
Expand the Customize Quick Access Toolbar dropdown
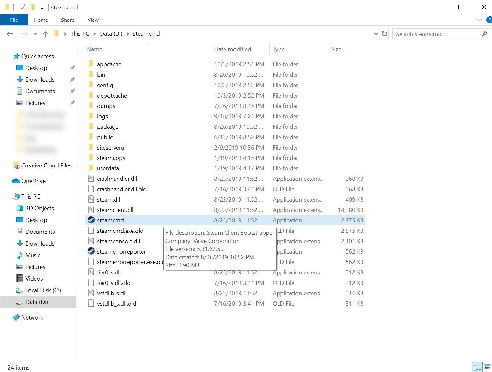(x=42, y=7)
